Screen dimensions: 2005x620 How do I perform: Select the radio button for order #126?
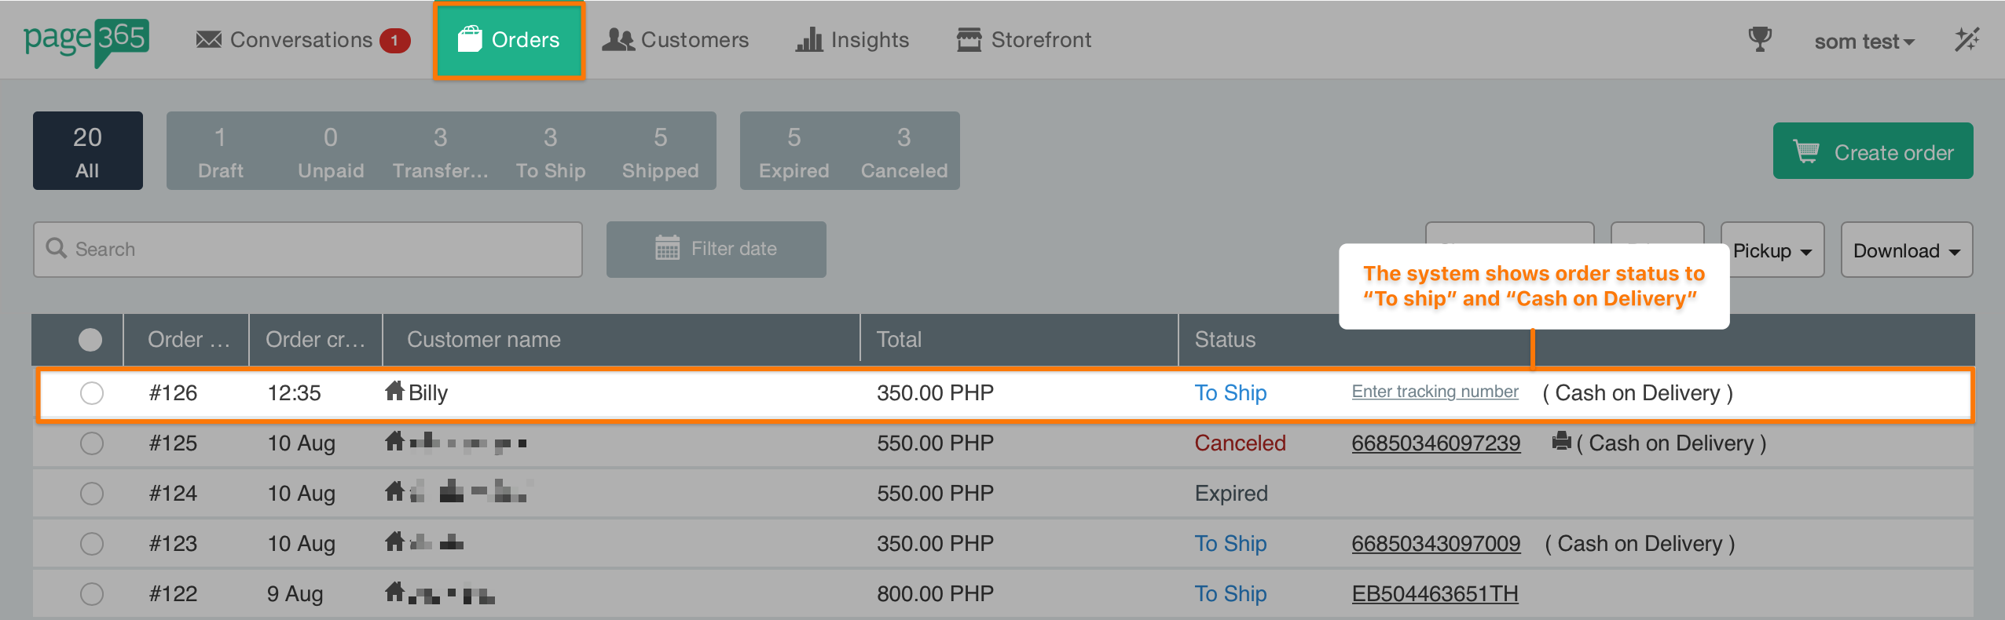click(x=92, y=393)
